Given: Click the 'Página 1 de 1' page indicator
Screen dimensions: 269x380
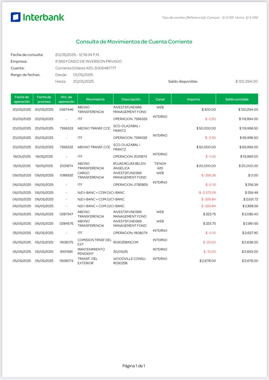Looking at the screenshot, I should 134,366.
